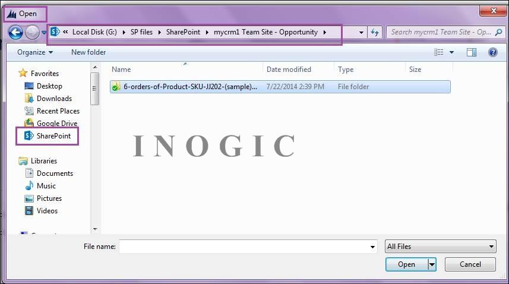509x284 pixels.
Task: Open Desktop in Favorites
Action: pyautogui.click(x=49, y=86)
